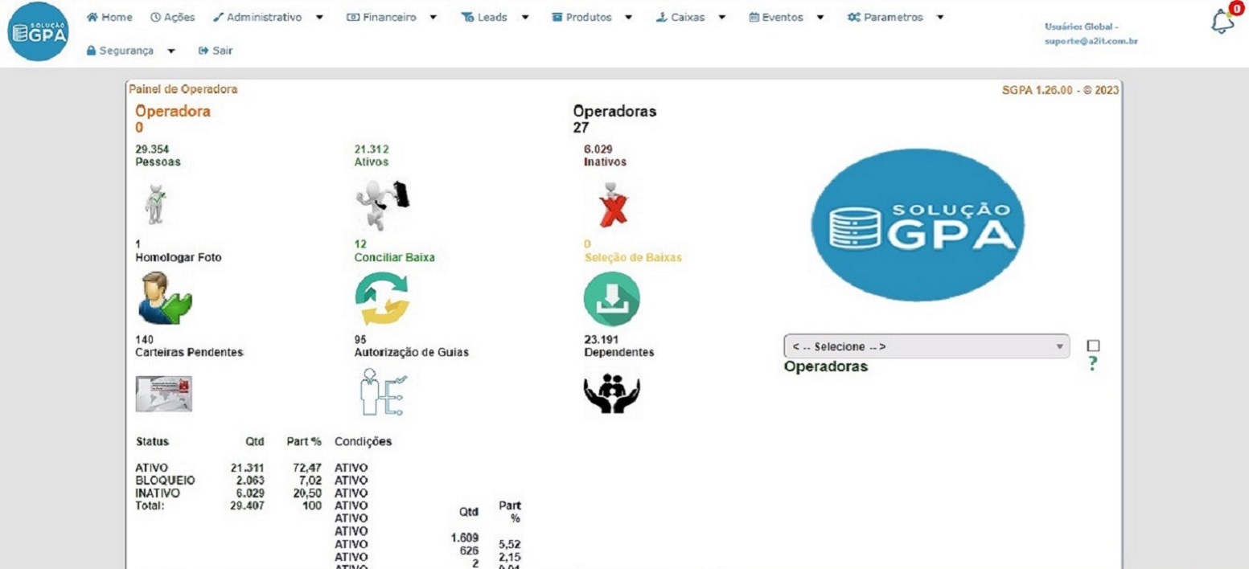Open the Carteiras Pendentes card icon

[x=164, y=393]
